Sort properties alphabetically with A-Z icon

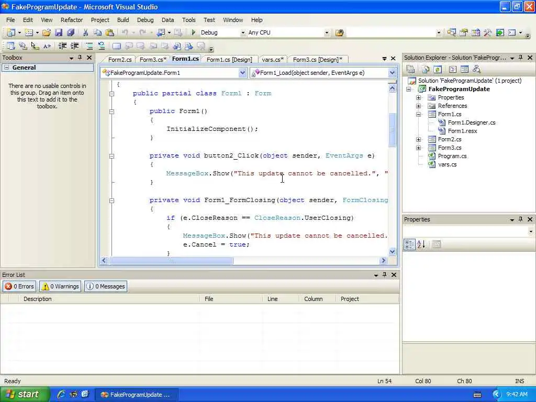tap(421, 244)
